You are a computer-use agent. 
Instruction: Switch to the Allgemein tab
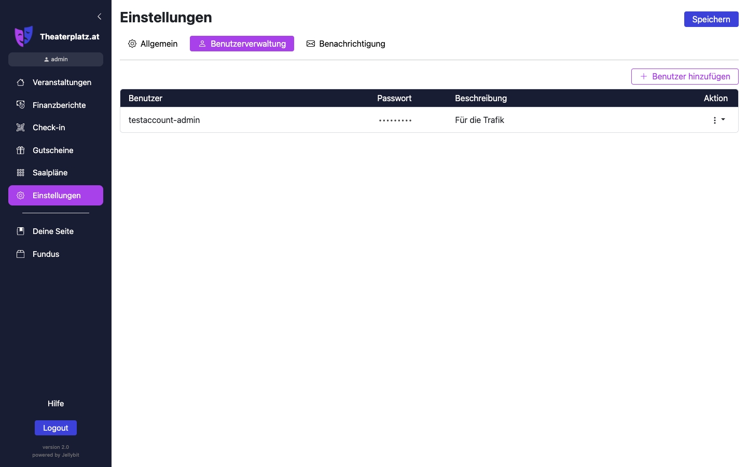pyautogui.click(x=153, y=44)
